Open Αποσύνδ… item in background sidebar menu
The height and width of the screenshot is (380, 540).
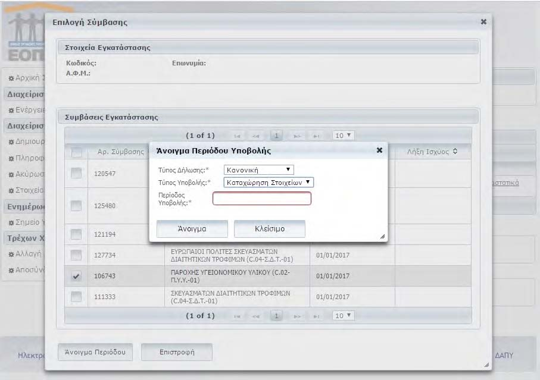click(27, 270)
